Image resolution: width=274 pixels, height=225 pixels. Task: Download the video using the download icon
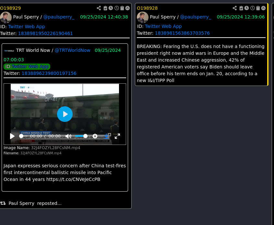[106, 136]
